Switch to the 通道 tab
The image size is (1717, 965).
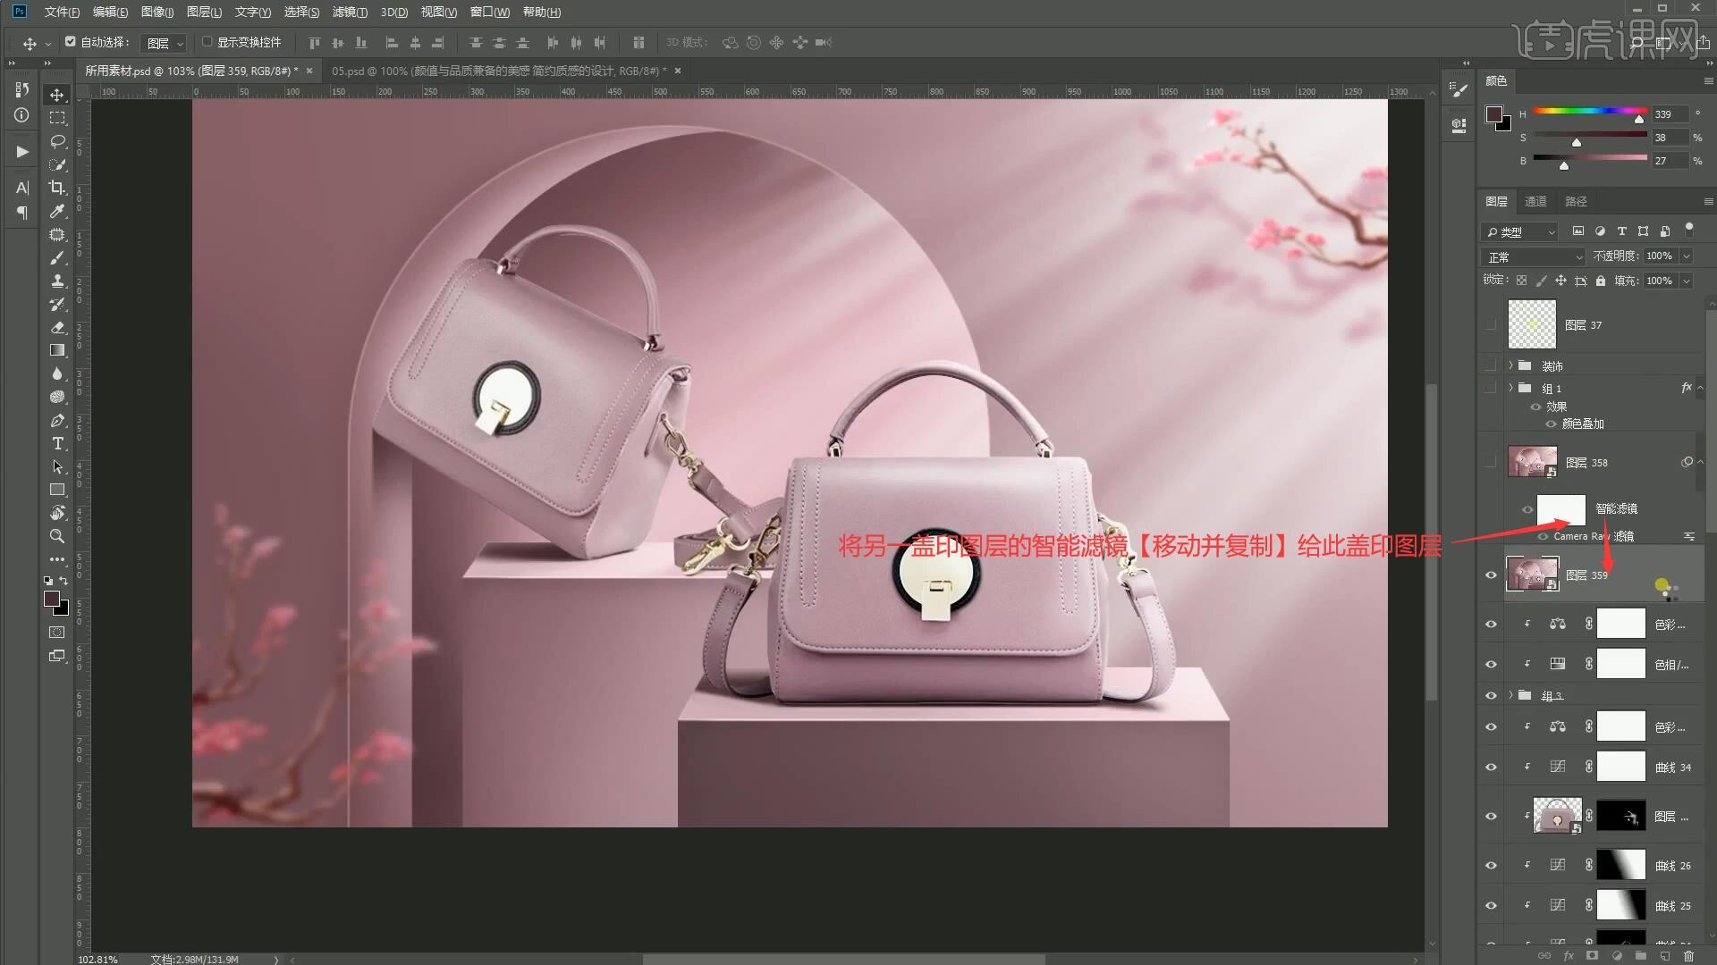point(1535,201)
